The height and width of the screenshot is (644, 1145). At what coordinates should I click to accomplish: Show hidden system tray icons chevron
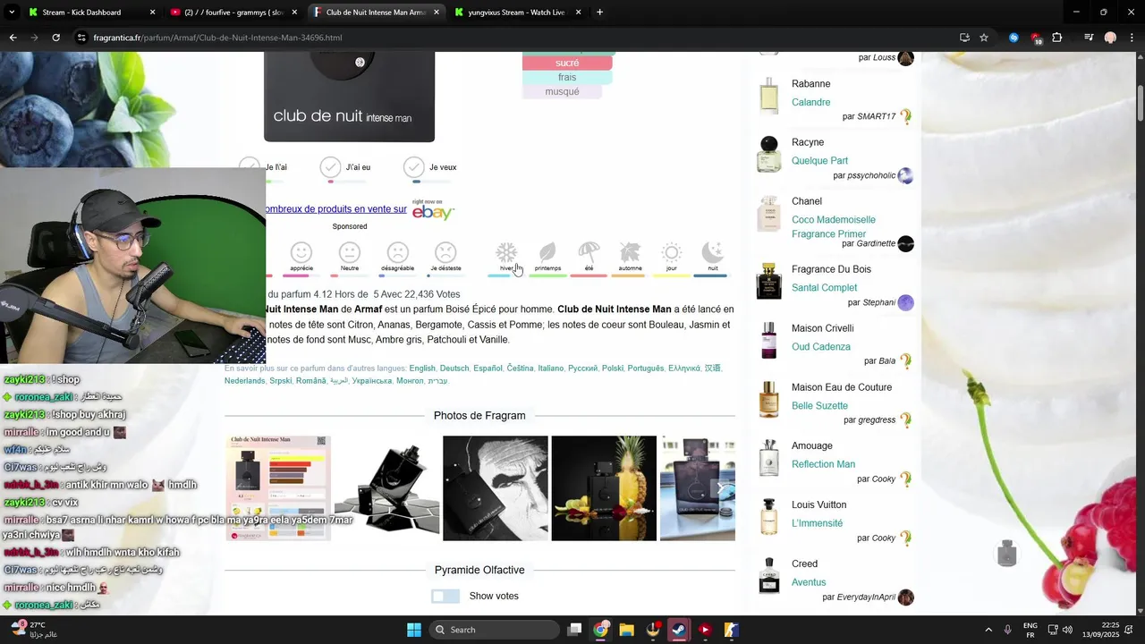tap(988, 630)
